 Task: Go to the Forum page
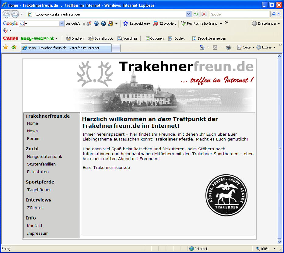pos(33,139)
